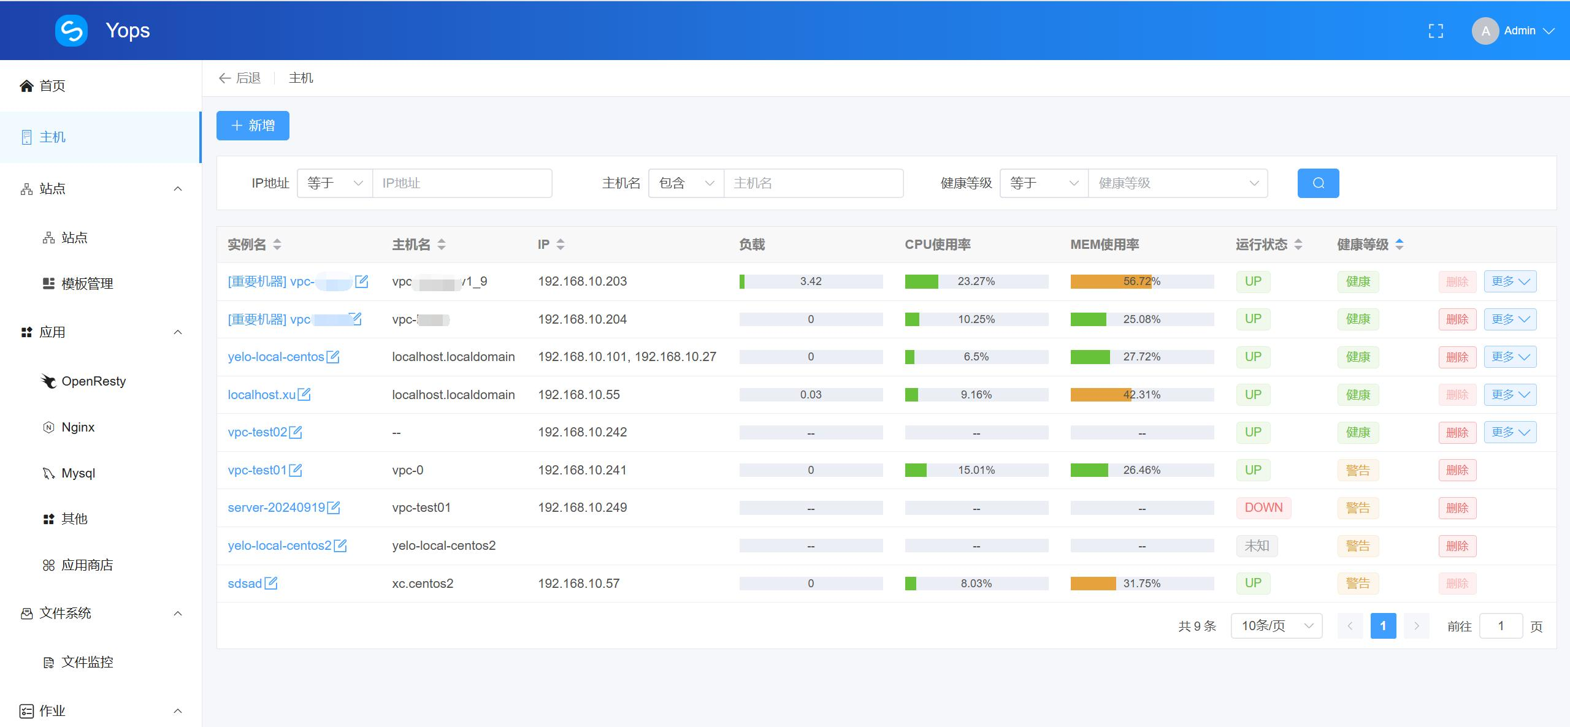Open the Admin account menu
Screen dimensions: 1570x727
pos(1521,30)
